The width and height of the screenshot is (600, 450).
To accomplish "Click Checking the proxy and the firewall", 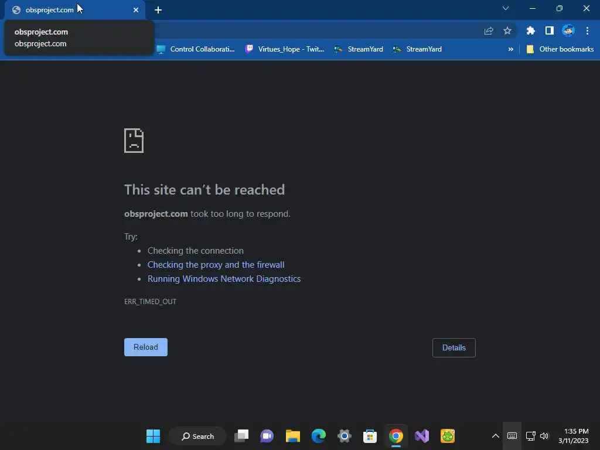I will tap(216, 265).
